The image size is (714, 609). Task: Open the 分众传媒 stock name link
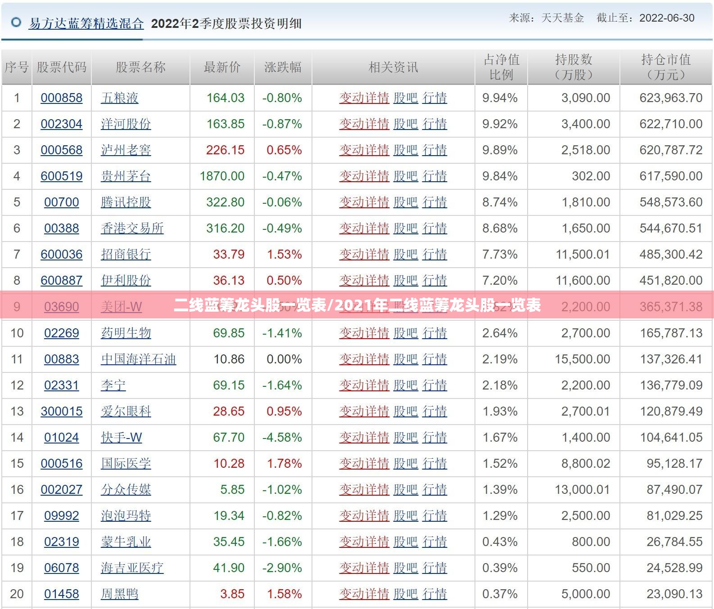click(126, 489)
